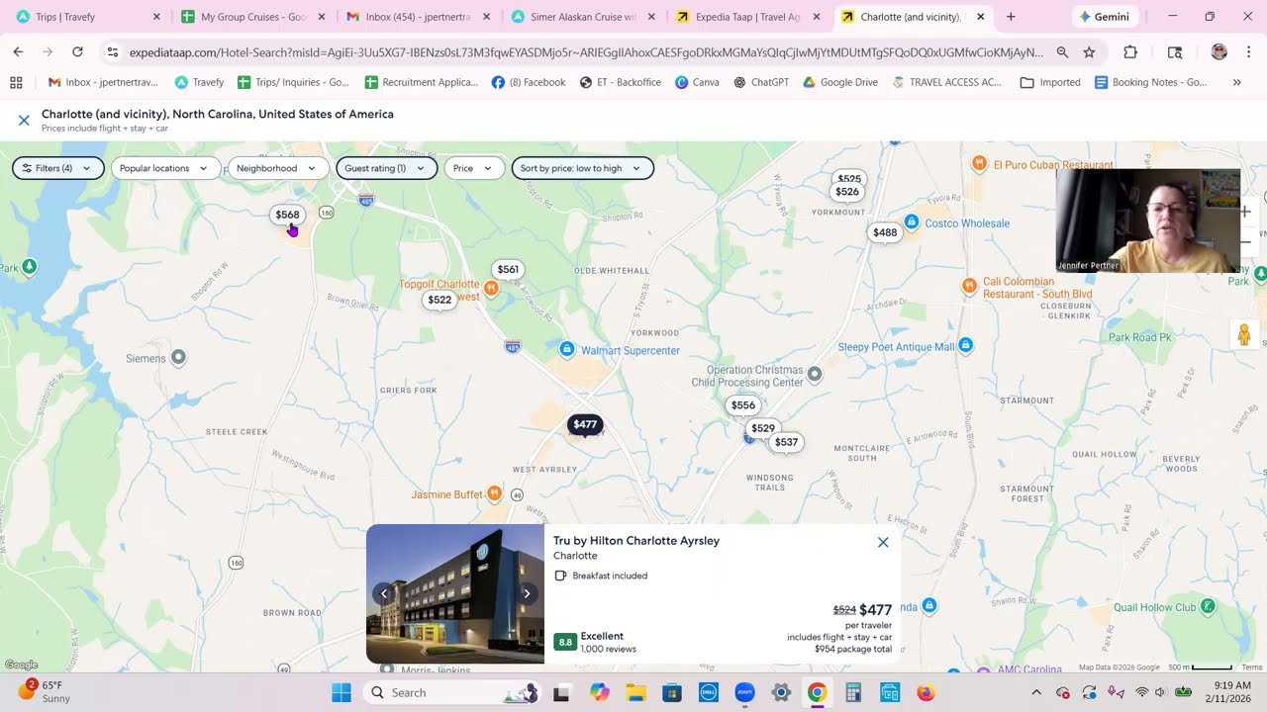Screen dimensions: 1267x712
Task: Bookmark this page with star icon
Action: (1089, 52)
